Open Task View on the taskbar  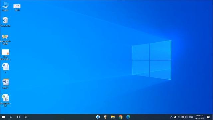pyautogui.click(x=26, y=117)
